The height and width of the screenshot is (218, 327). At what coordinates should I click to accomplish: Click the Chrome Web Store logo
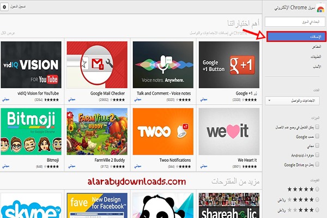(321, 9)
